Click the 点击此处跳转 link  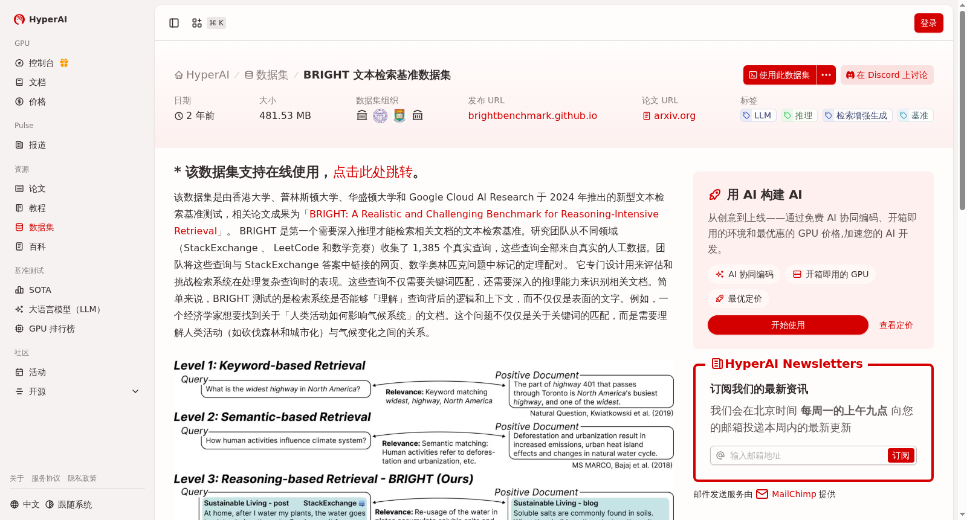373,172
